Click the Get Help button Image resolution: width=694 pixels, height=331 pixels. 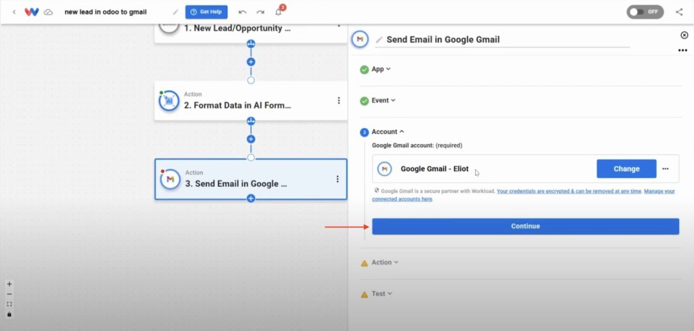[x=206, y=12]
